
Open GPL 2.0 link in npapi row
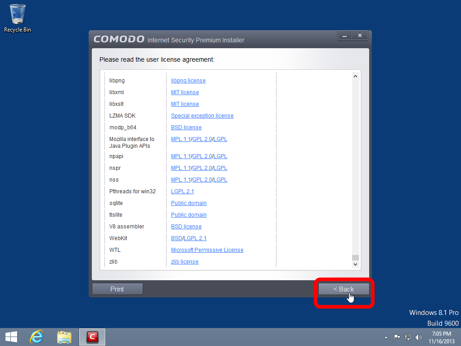point(202,156)
